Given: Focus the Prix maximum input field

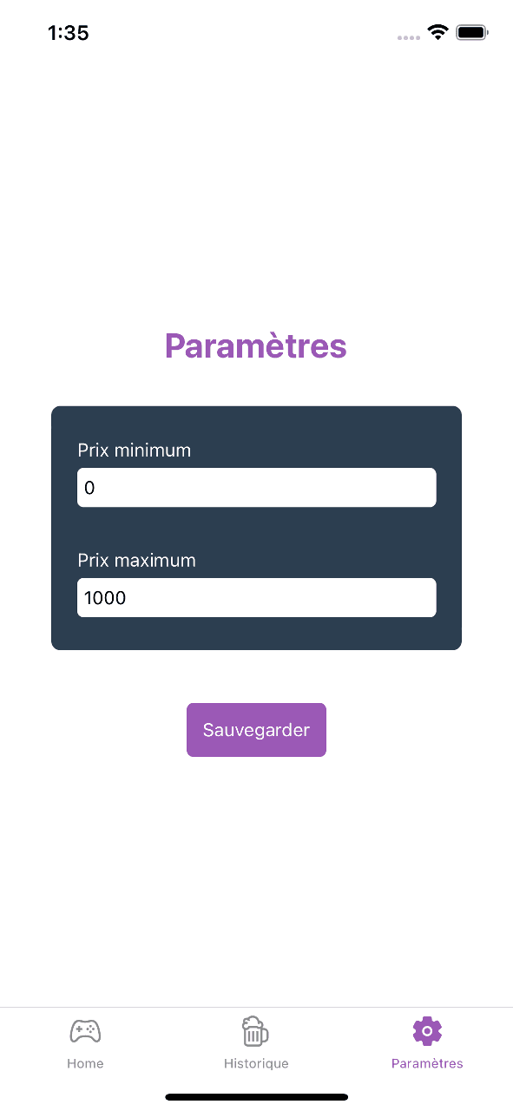Looking at the screenshot, I should pyautogui.click(x=256, y=597).
